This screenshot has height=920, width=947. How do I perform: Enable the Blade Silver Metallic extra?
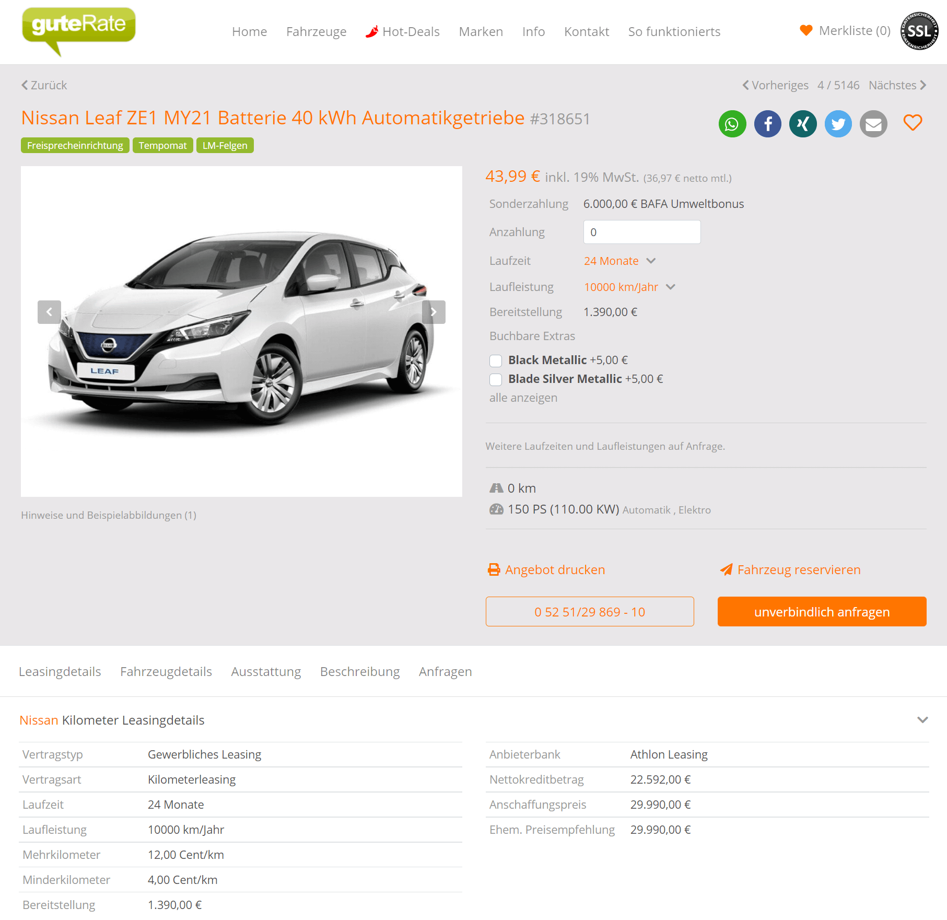coord(496,379)
